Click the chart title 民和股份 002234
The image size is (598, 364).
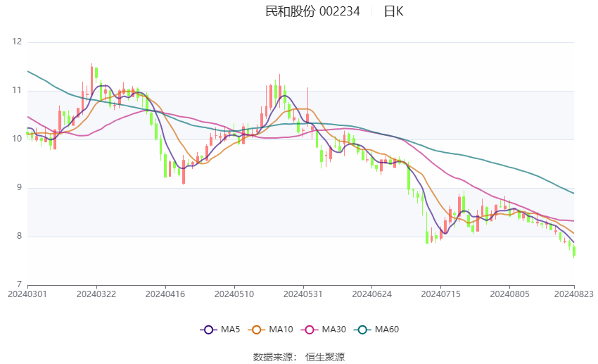click(x=312, y=11)
